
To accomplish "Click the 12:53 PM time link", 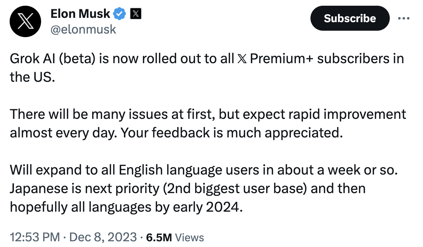I will coord(34,237).
